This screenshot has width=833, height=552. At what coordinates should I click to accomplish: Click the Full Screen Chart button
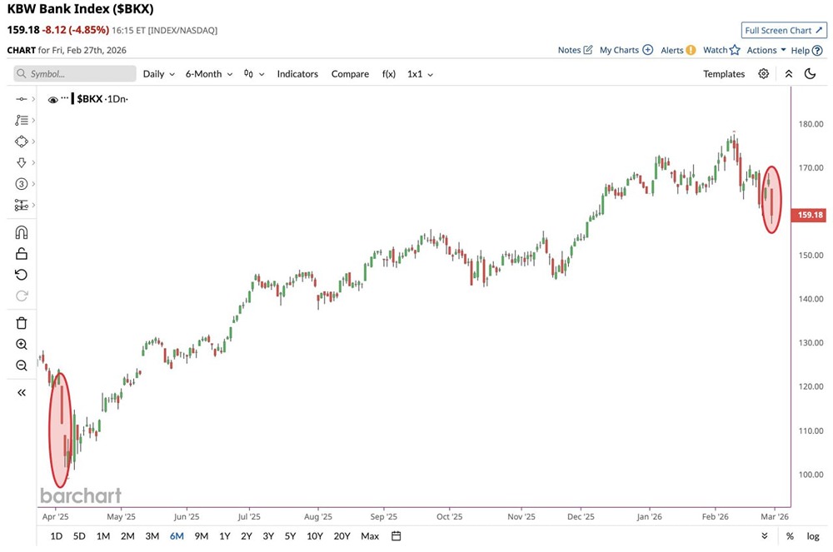tap(783, 31)
